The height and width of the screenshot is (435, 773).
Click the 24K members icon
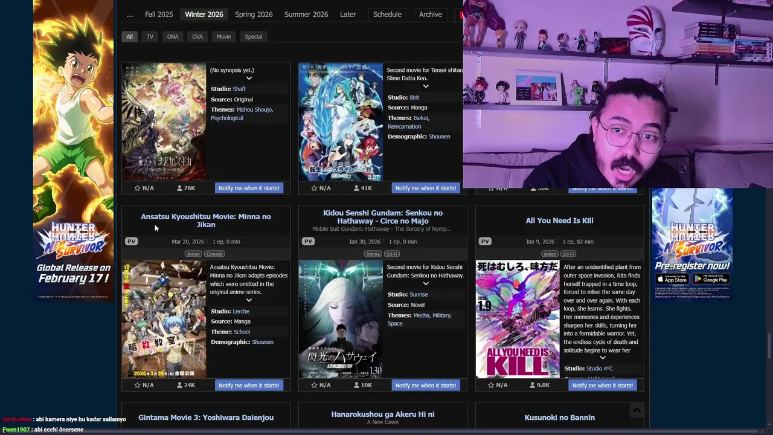tap(179, 385)
